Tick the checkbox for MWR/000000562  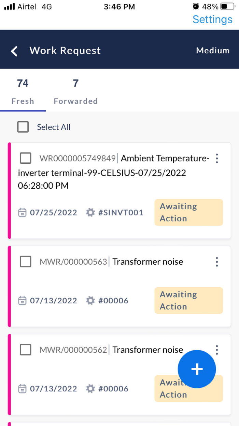click(x=26, y=350)
